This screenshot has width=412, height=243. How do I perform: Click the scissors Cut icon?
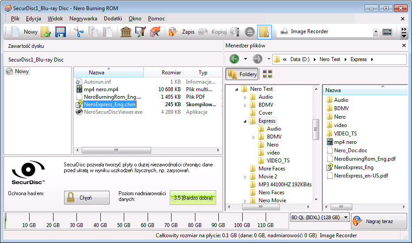point(78,32)
